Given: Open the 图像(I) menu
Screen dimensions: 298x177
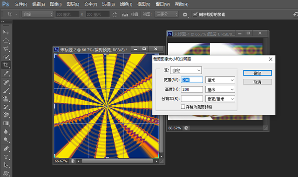Looking at the screenshot, I should pos(56,4).
